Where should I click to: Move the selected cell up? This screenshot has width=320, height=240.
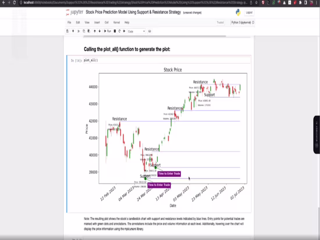pos(95,31)
